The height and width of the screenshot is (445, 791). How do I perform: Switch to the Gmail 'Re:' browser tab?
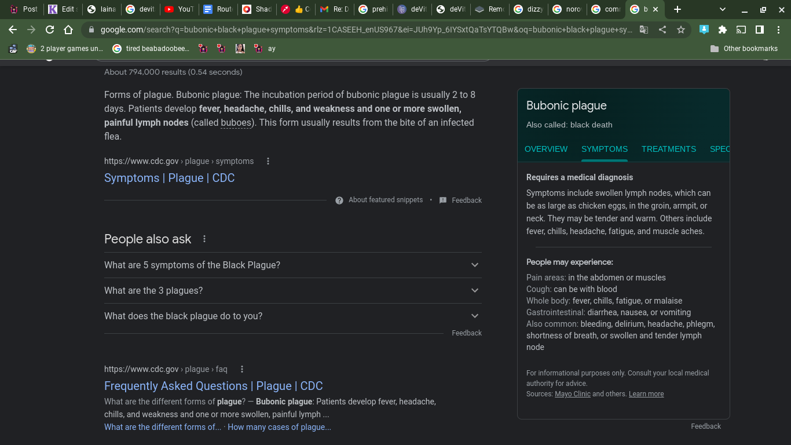[334, 9]
